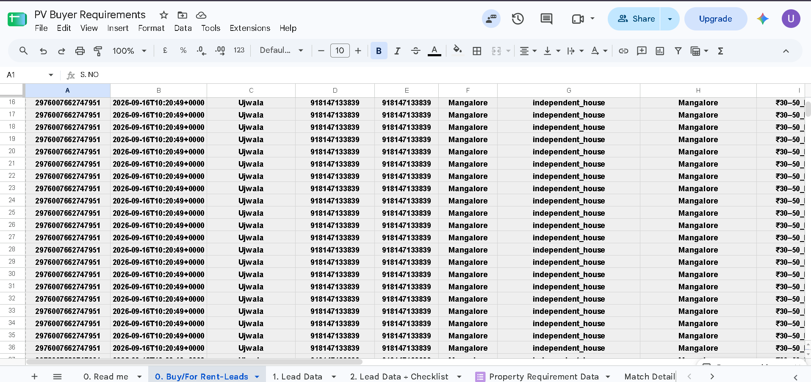Viewport: 811px width, 382px height.
Task: Open more number formats 123 button
Action: [239, 50]
